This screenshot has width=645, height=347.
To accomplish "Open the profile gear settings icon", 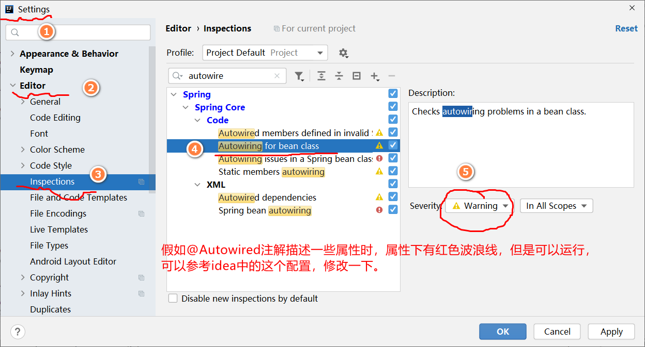I will point(343,53).
